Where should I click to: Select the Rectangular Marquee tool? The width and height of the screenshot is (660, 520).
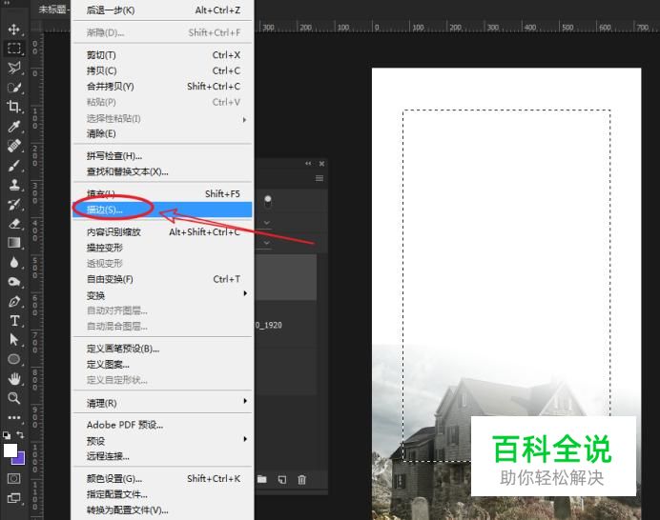pyautogui.click(x=14, y=49)
